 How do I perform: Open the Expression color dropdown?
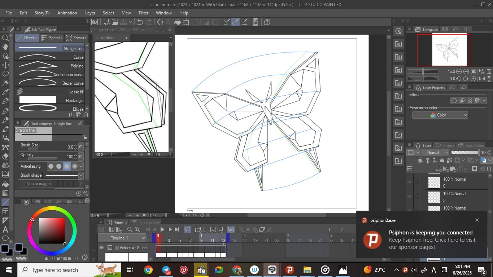coord(440,115)
